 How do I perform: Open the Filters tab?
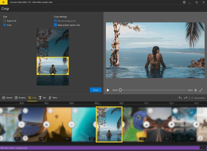point(53,98)
